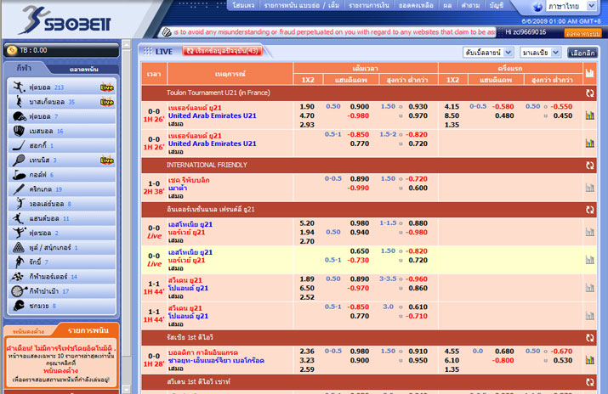
Task: Select the LIVE tab above the odds table
Action: 156,52
